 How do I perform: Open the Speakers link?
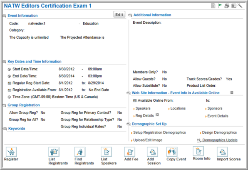143,108
